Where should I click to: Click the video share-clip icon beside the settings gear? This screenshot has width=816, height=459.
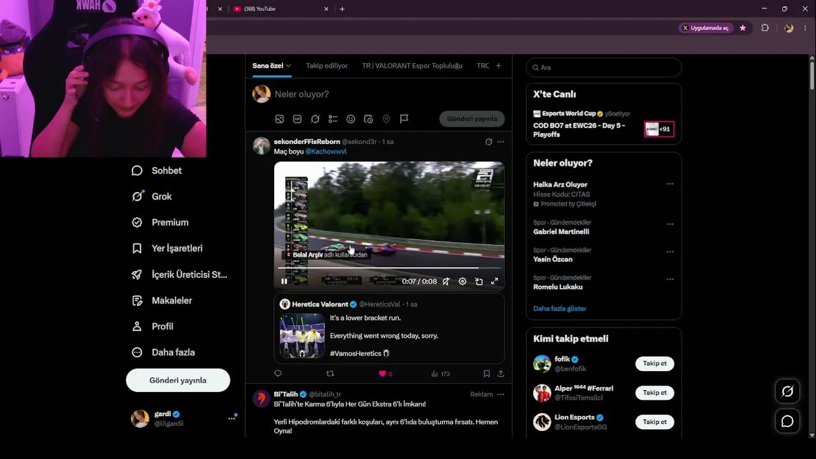[x=479, y=281]
